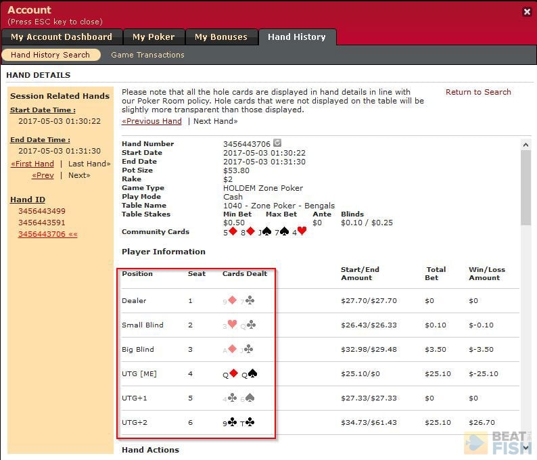Click the replay icon next to hand number
This screenshot has width=537, height=460.
[277, 143]
